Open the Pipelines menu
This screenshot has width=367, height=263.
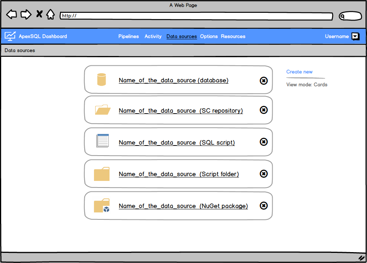click(x=129, y=36)
